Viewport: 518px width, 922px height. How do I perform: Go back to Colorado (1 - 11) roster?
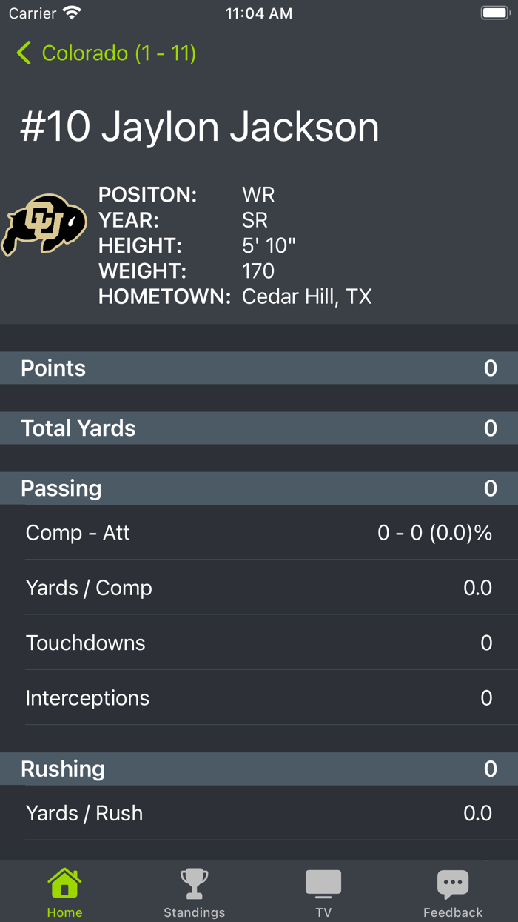104,53
